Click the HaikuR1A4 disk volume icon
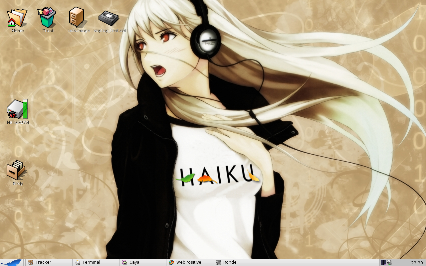The height and width of the screenshot is (266, 426). click(15, 109)
